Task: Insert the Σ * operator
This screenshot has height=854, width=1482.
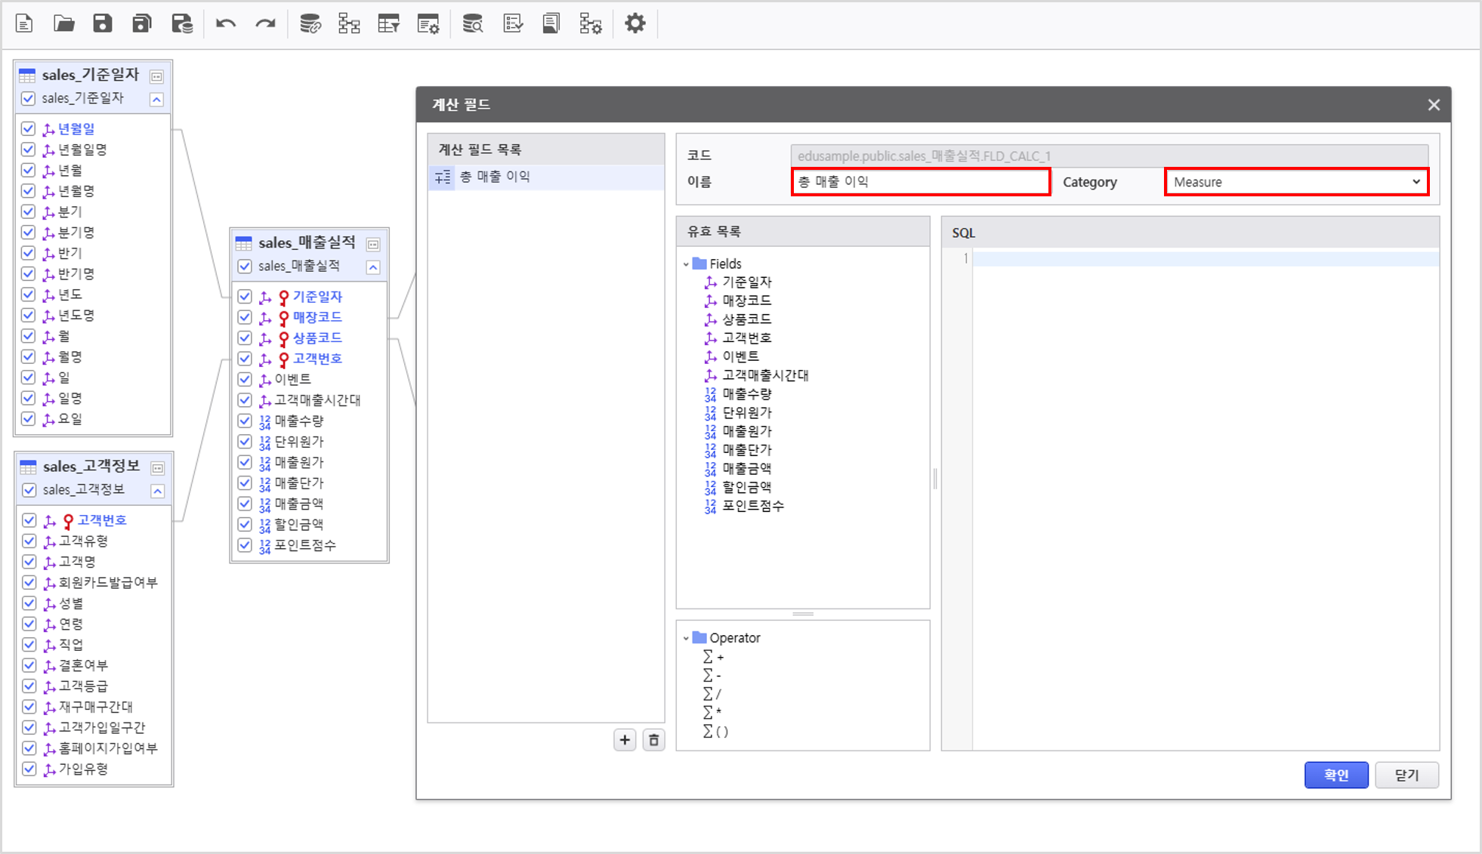Action: (x=712, y=712)
